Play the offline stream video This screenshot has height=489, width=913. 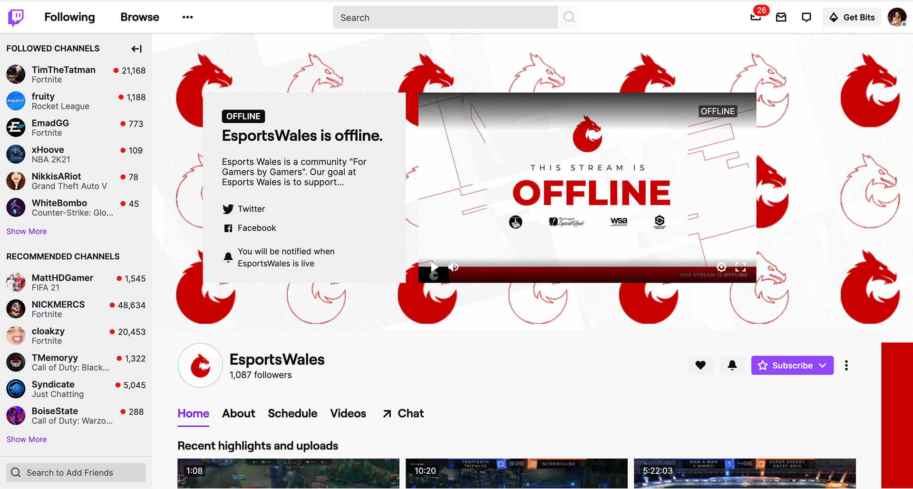coord(434,266)
